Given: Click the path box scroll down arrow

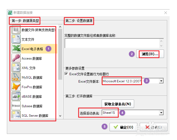Looking at the screenshot, I should click(161, 46).
